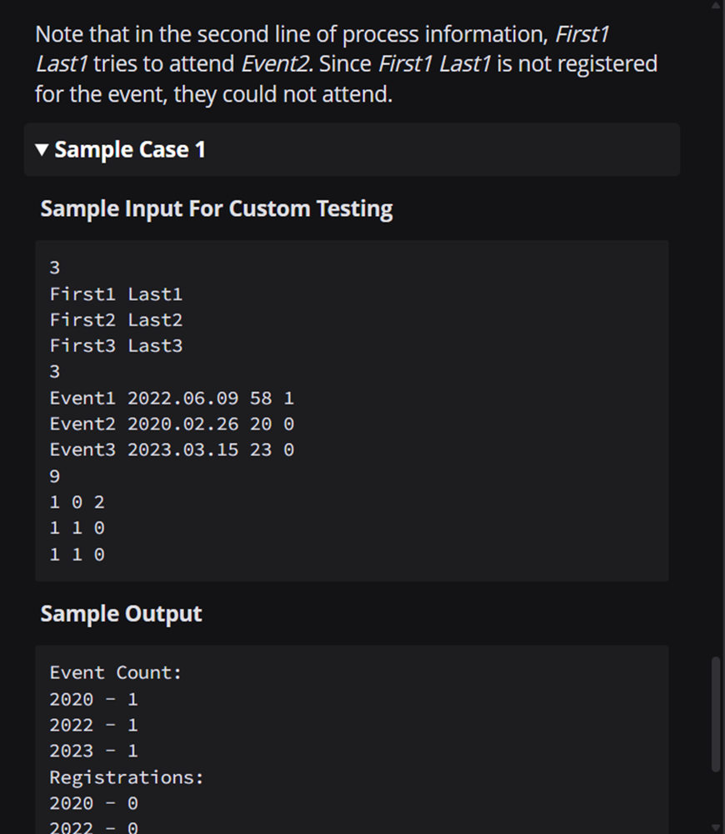Click the First1 Last1 line in sample input
The width and height of the screenshot is (725, 834).
116,294
